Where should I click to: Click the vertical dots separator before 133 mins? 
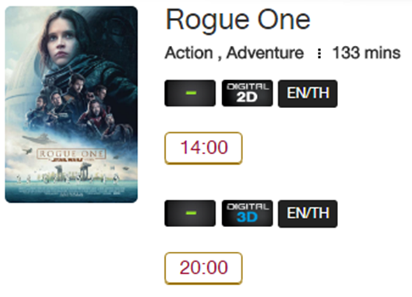pos(319,54)
